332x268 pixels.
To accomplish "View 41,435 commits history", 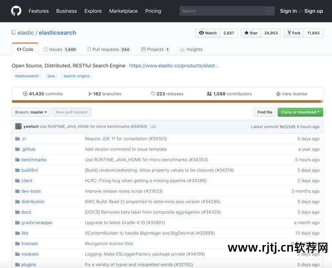I will pos(43,94).
